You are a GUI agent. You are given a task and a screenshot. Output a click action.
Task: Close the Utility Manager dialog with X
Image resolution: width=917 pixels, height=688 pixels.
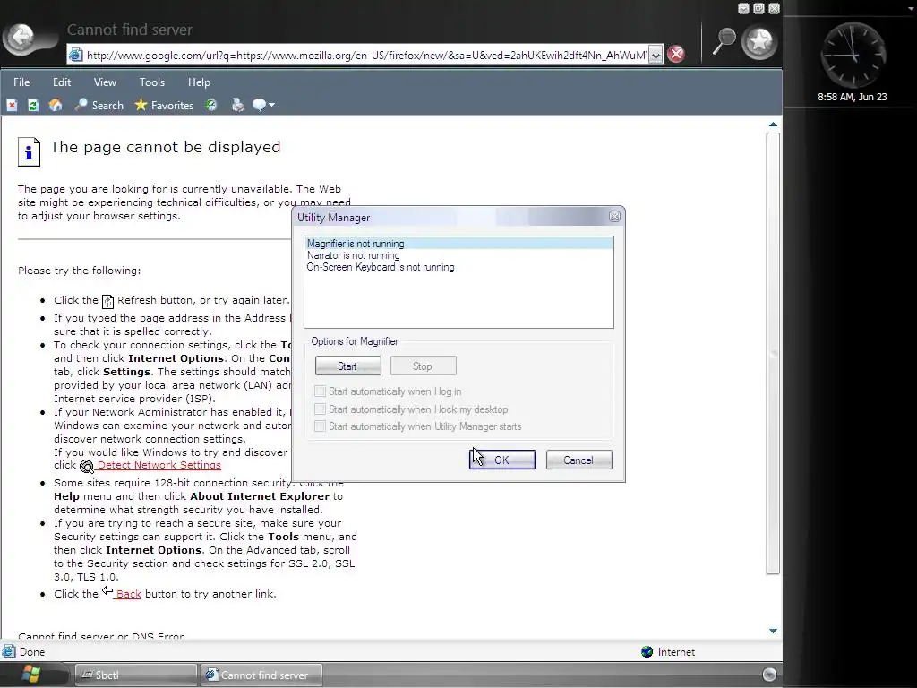(x=614, y=217)
